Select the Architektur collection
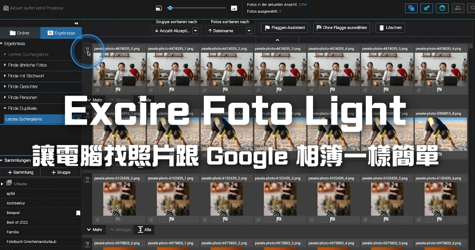This screenshot has height=250, width=475. tap(41, 203)
